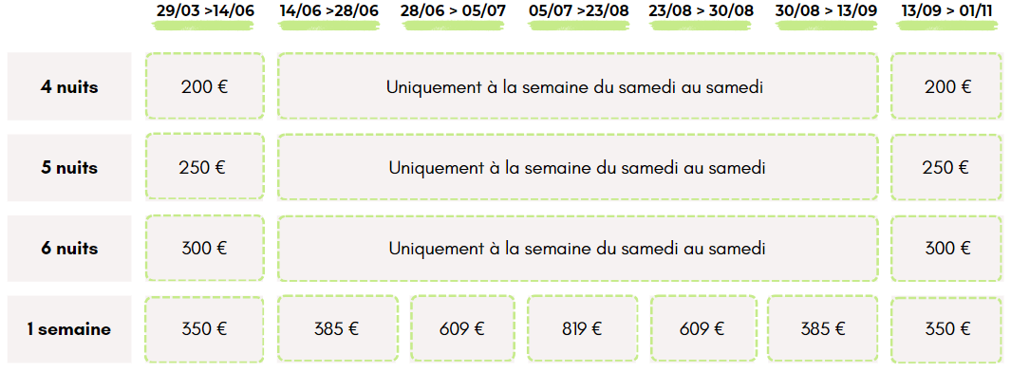Click the second 609 € price cell
The width and height of the screenshot is (1011, 372).
click(x=702, y=328)
